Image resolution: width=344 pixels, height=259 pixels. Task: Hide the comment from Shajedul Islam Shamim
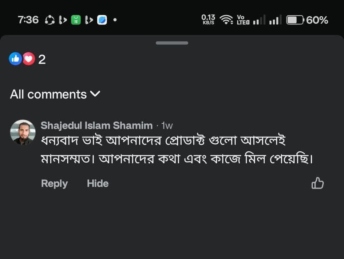coord(98,183)
